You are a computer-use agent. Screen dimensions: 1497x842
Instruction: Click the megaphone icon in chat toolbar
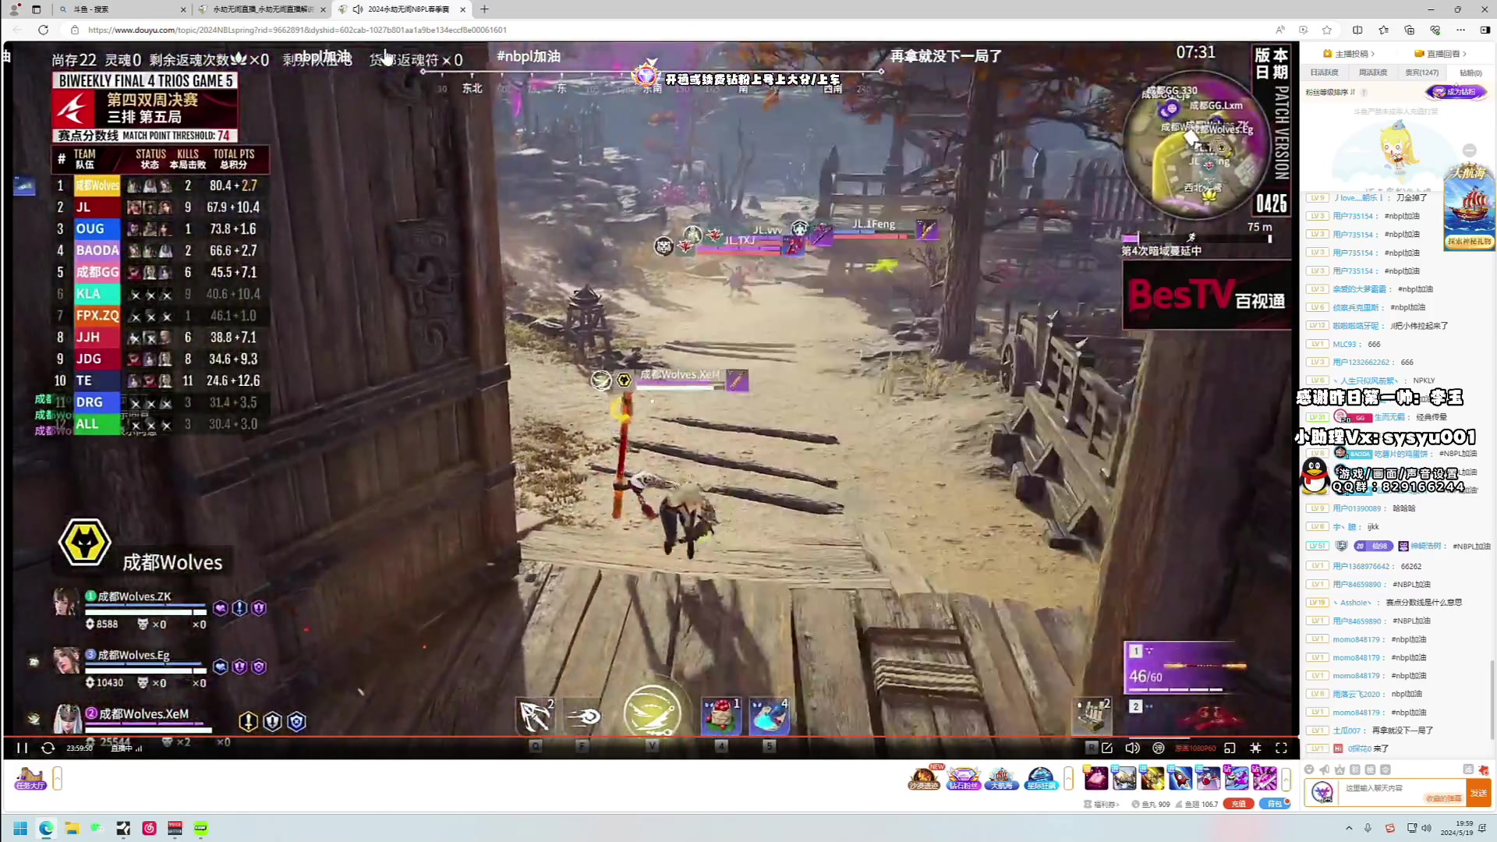1325,769
